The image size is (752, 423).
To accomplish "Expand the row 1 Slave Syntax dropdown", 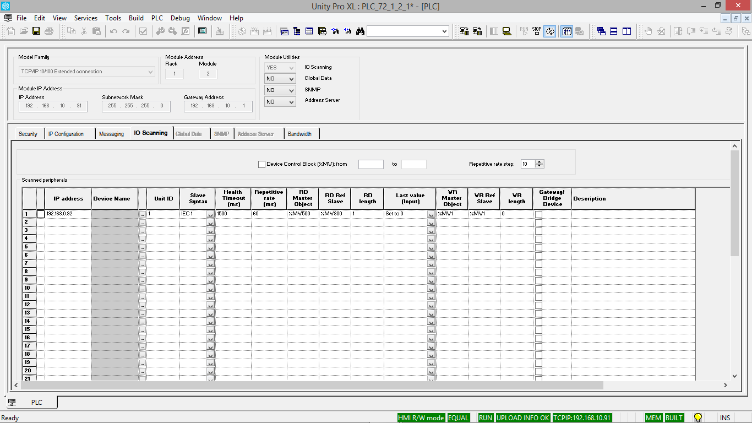I will (x=210, y=214).
